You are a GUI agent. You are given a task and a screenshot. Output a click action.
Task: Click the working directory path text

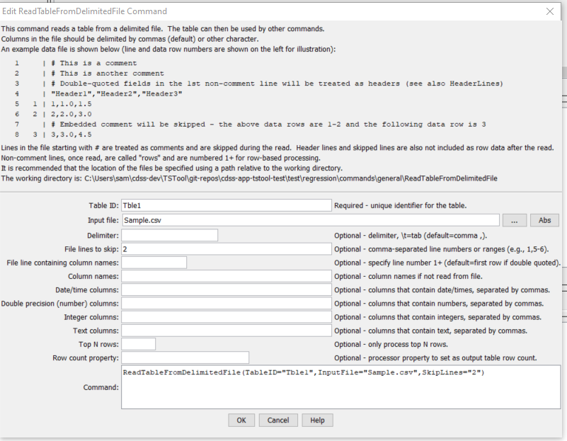(291, 178)
